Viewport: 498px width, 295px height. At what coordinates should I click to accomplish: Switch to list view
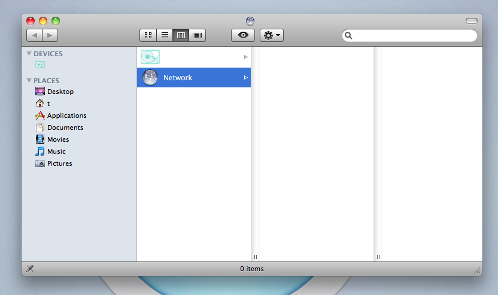point(165,35)
